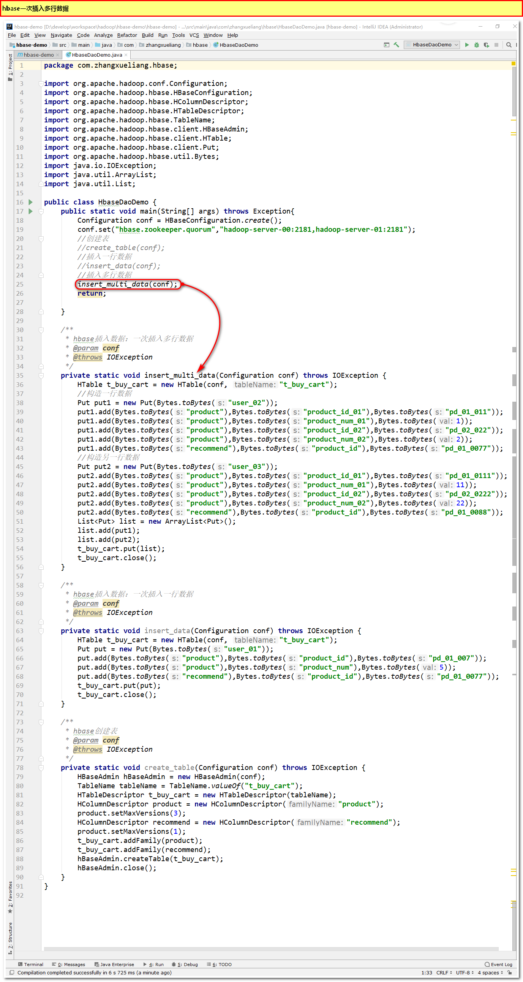Start debugging with the bug icon
The width and height of the screenshot is (523, 982).
(477, 44)
